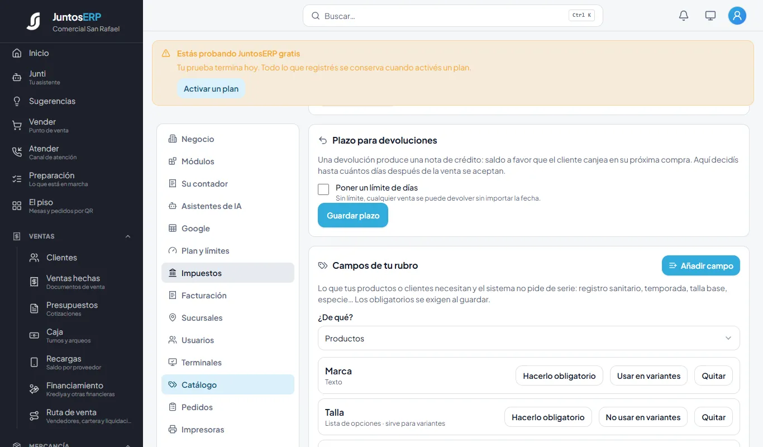Screen dimensions: 763x447
Task: Click the Recargas phone device icon
Action: 34,362
